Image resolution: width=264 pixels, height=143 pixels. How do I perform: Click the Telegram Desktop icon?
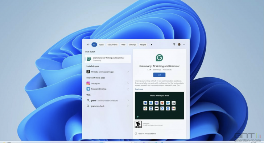pyautogui.click(x=88, y=89)
